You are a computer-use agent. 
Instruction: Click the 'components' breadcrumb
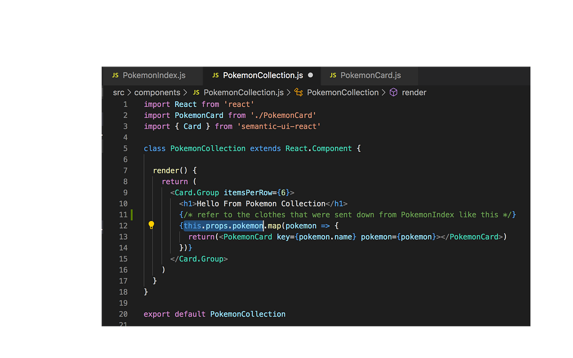click(x=157, y=92)
